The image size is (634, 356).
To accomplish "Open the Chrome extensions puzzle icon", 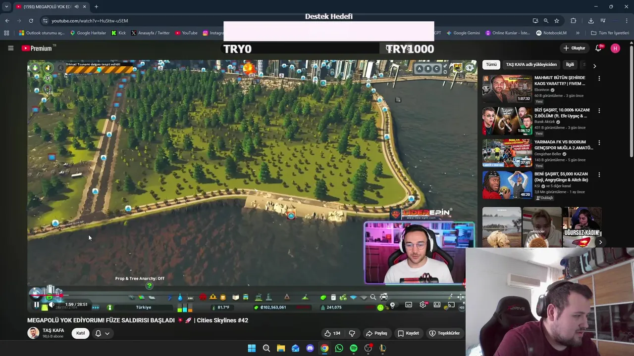I will click(574, 21).
